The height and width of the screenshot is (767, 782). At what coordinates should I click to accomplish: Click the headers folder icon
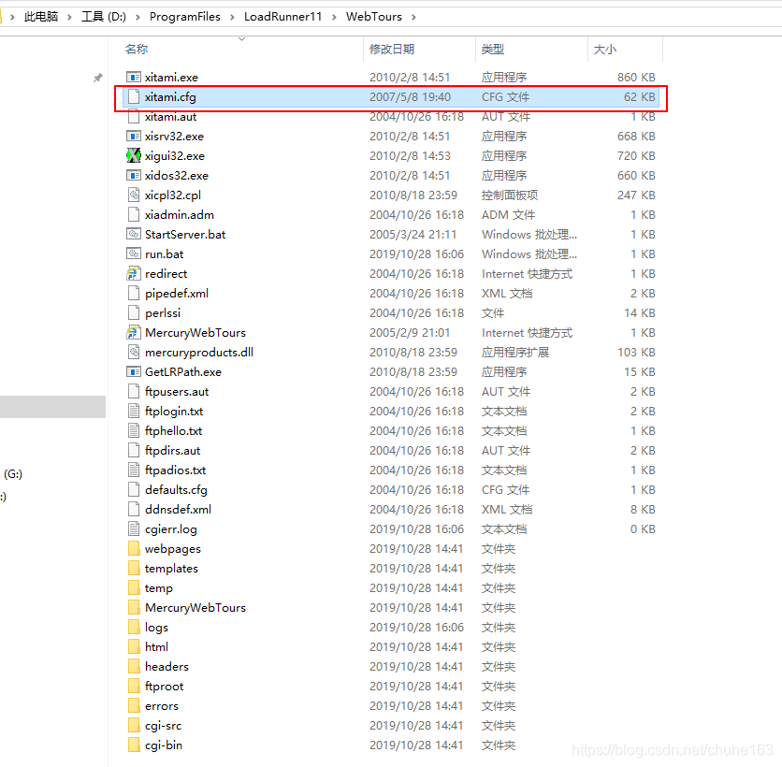(x=133, y=667)
